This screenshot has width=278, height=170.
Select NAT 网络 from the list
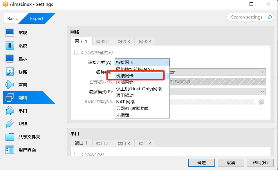pyautogui.click(x=142, y=102)
